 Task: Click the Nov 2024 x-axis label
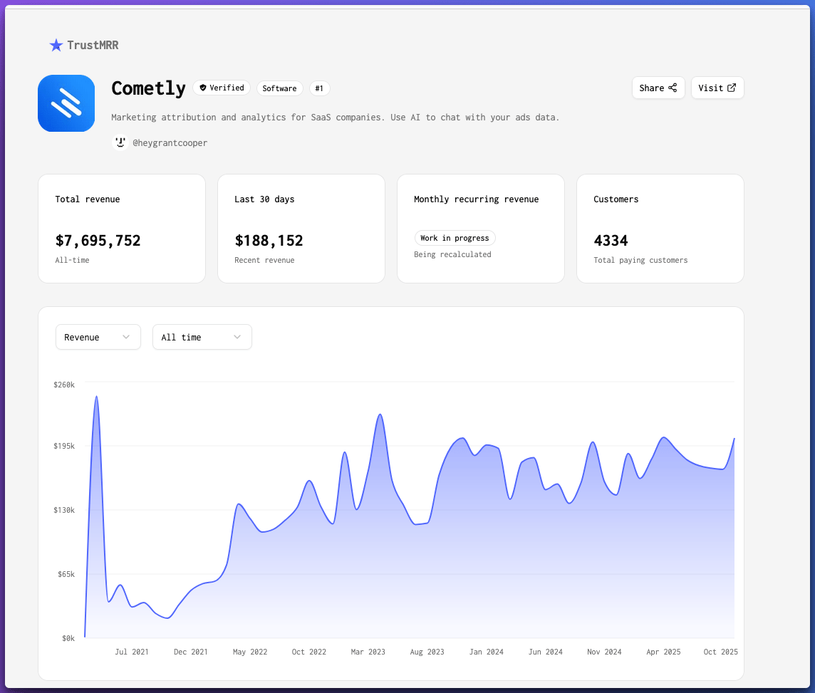[x=605, y=652]
